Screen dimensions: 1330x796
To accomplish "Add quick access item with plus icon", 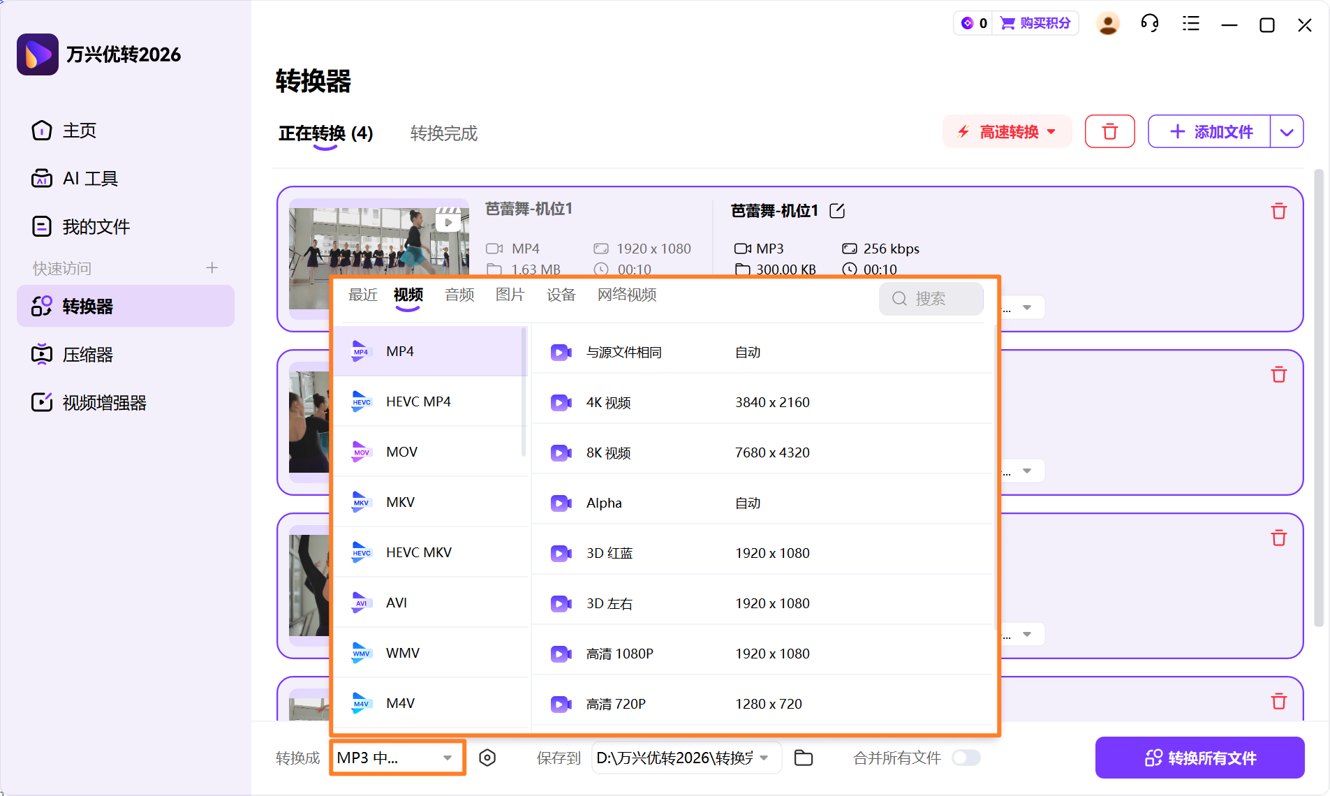I will 212,268.
